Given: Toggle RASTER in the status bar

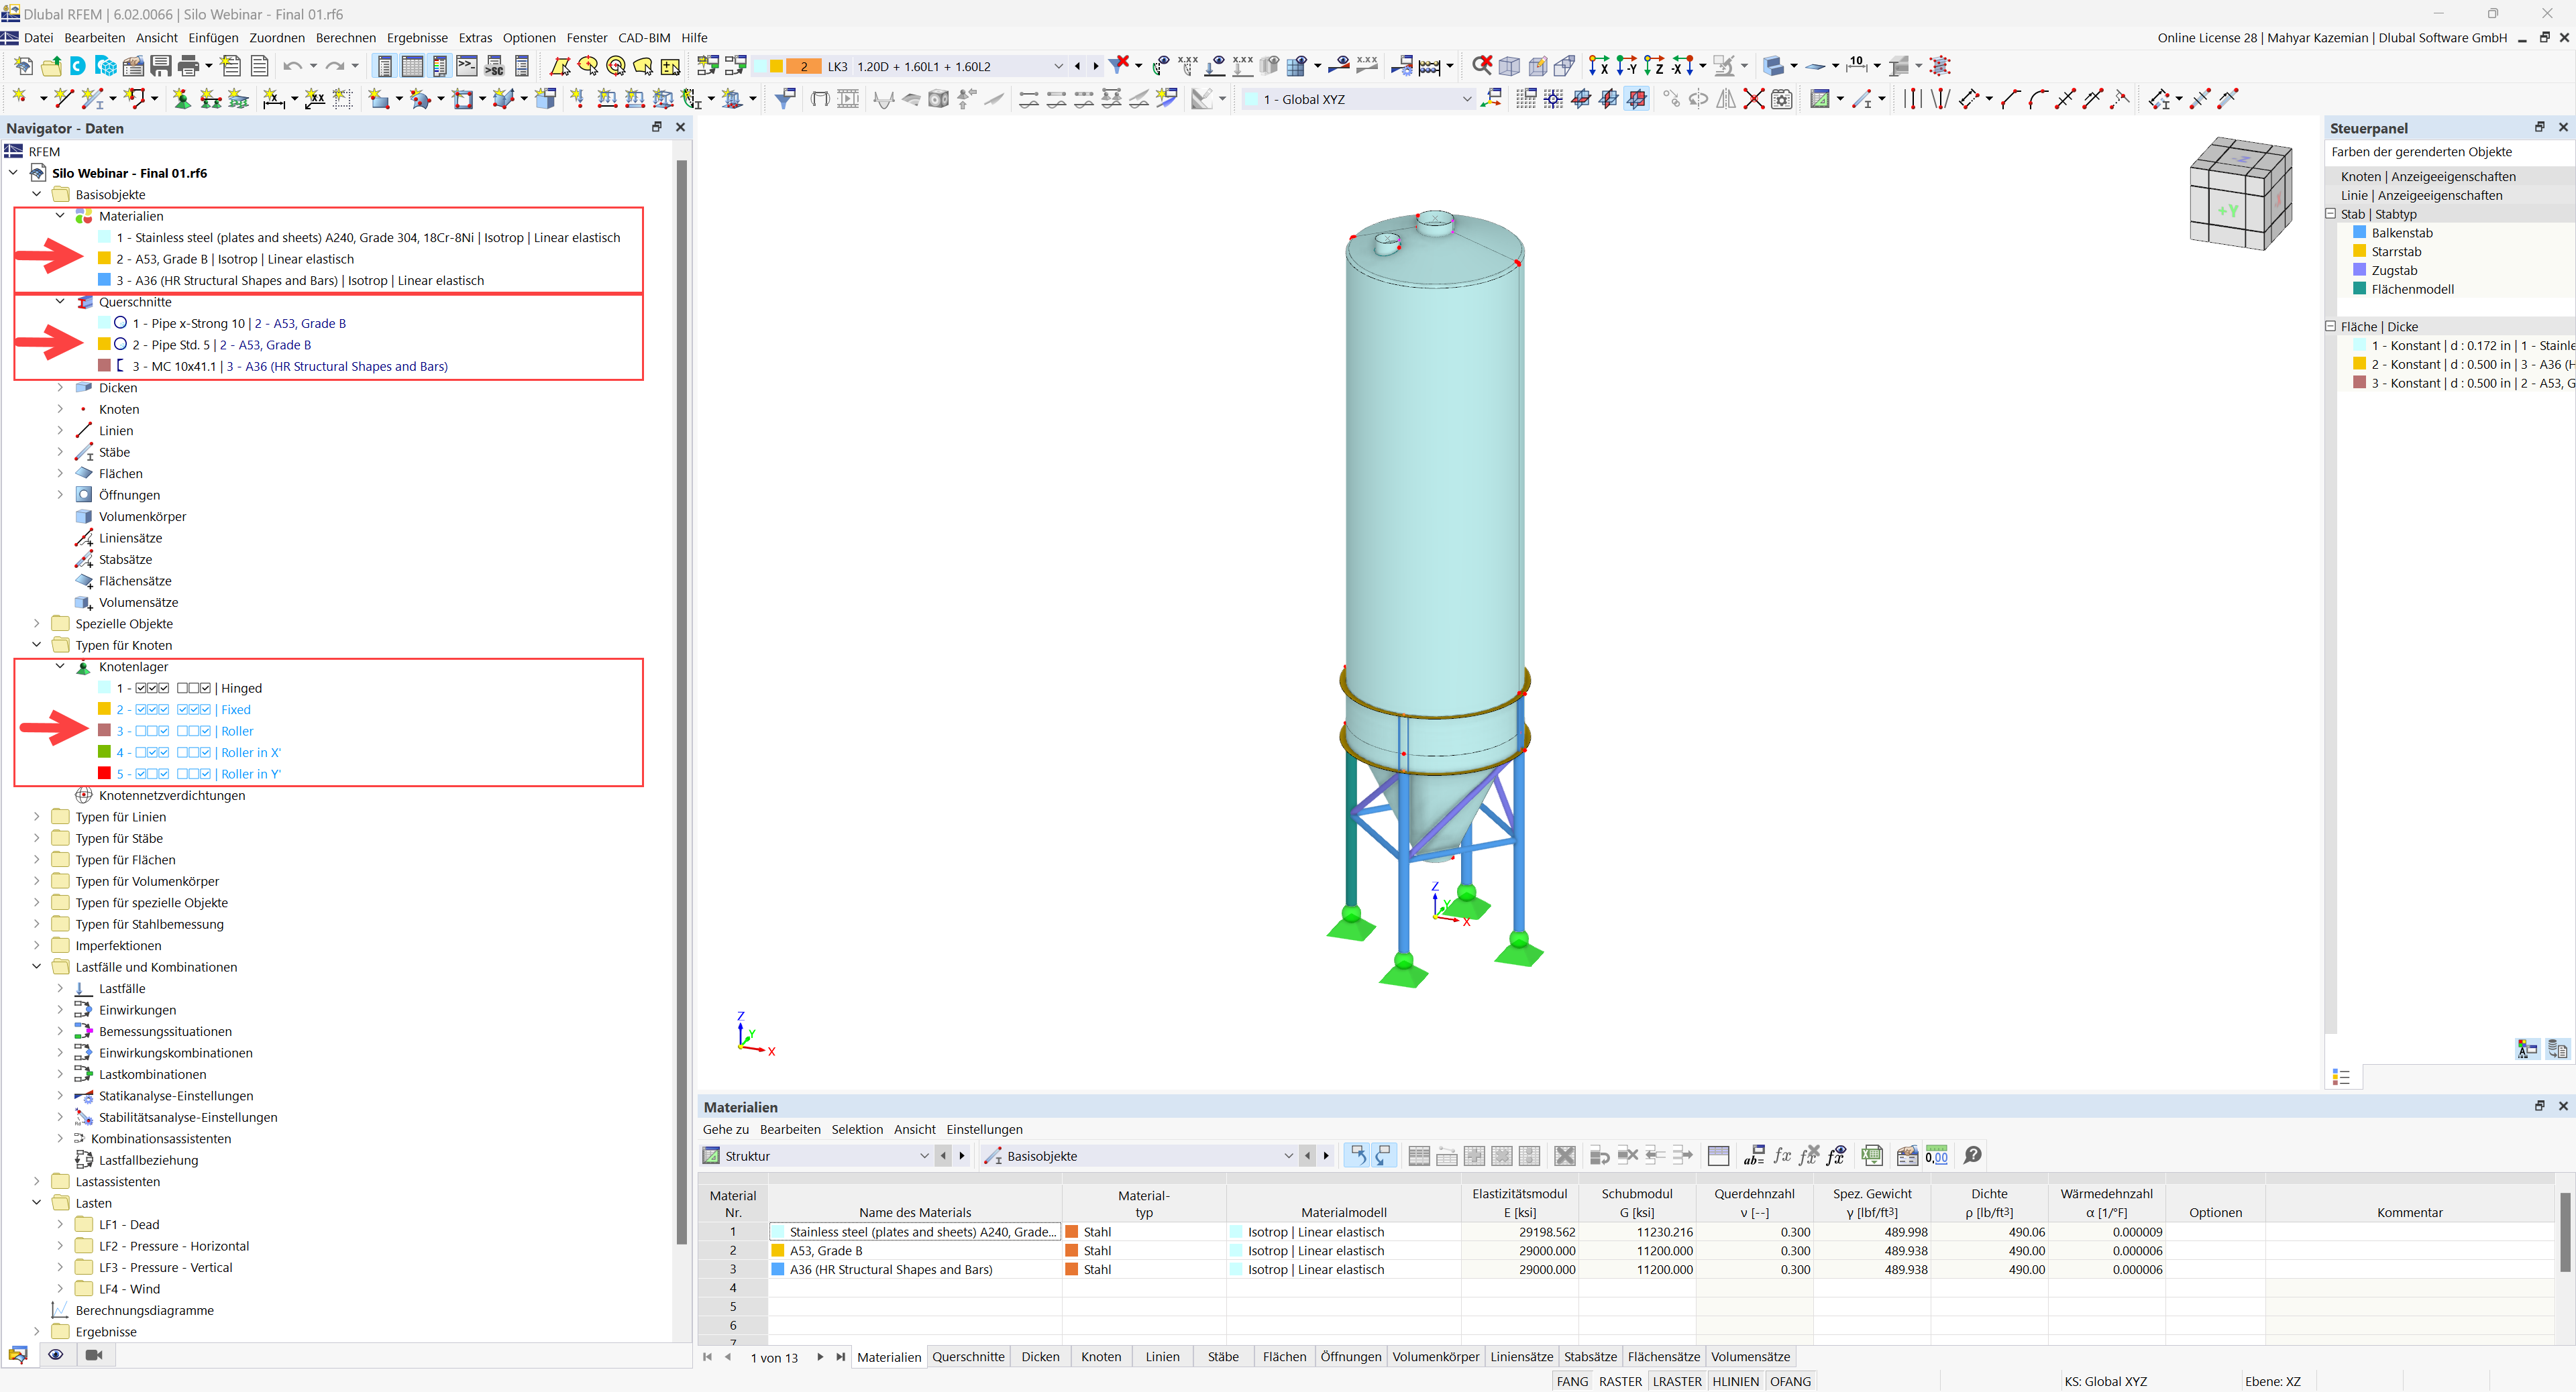Looking at the screenshot, I should [x=1620, y=1381].
